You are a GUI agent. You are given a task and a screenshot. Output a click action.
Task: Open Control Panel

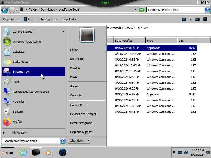(79, 105)
